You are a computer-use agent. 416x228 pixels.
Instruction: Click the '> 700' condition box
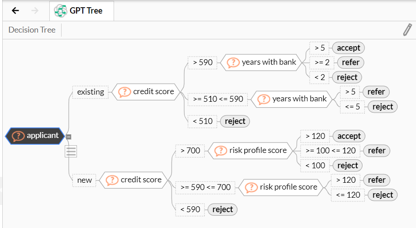click(x=190, y=151)
